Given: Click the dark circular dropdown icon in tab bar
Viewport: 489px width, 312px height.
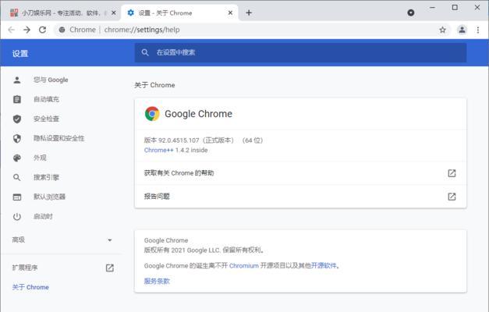Looking at the screenshot, I should point(411,12).
